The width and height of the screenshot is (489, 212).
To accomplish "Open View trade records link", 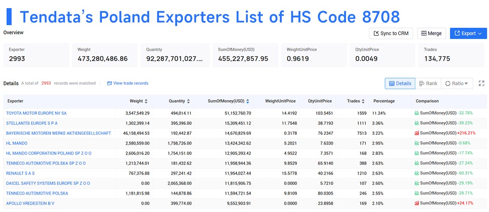I will pos(127,83).
